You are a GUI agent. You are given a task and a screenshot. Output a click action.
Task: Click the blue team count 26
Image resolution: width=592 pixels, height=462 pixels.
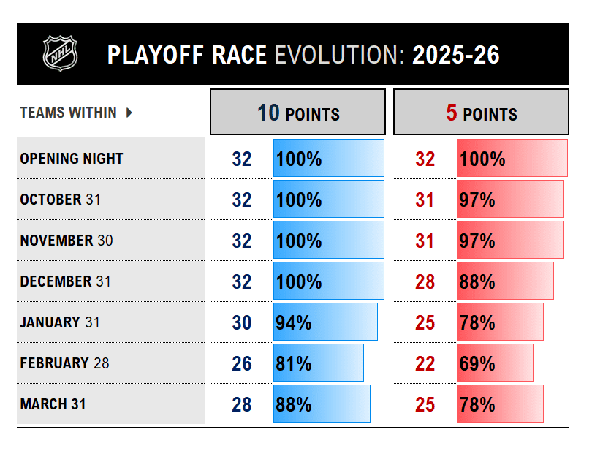click(241, 363)
